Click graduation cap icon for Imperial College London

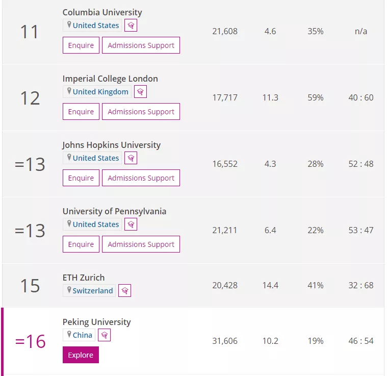click(141, 92)
